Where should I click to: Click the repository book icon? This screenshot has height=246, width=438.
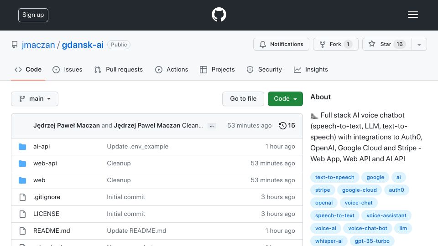pyautogui.click(x=15, y=45)
